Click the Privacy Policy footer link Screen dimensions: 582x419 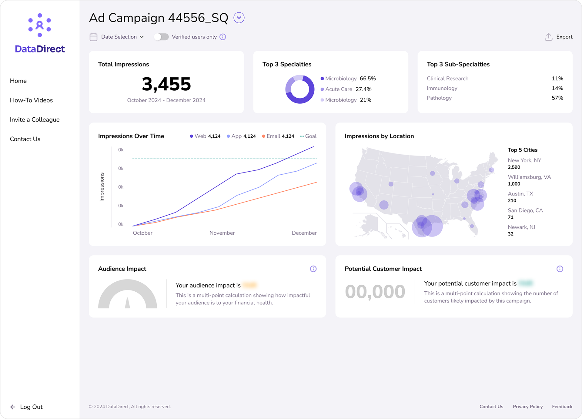[x=527, y=407]
